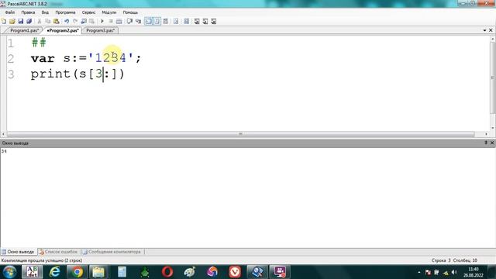496x279 pixels.
Task: Place cursor on the '##' code line
Action: click(x=39, y=43)
